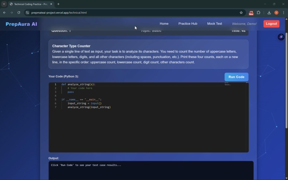Open the Chrome three-dot menu

point(283,12)
